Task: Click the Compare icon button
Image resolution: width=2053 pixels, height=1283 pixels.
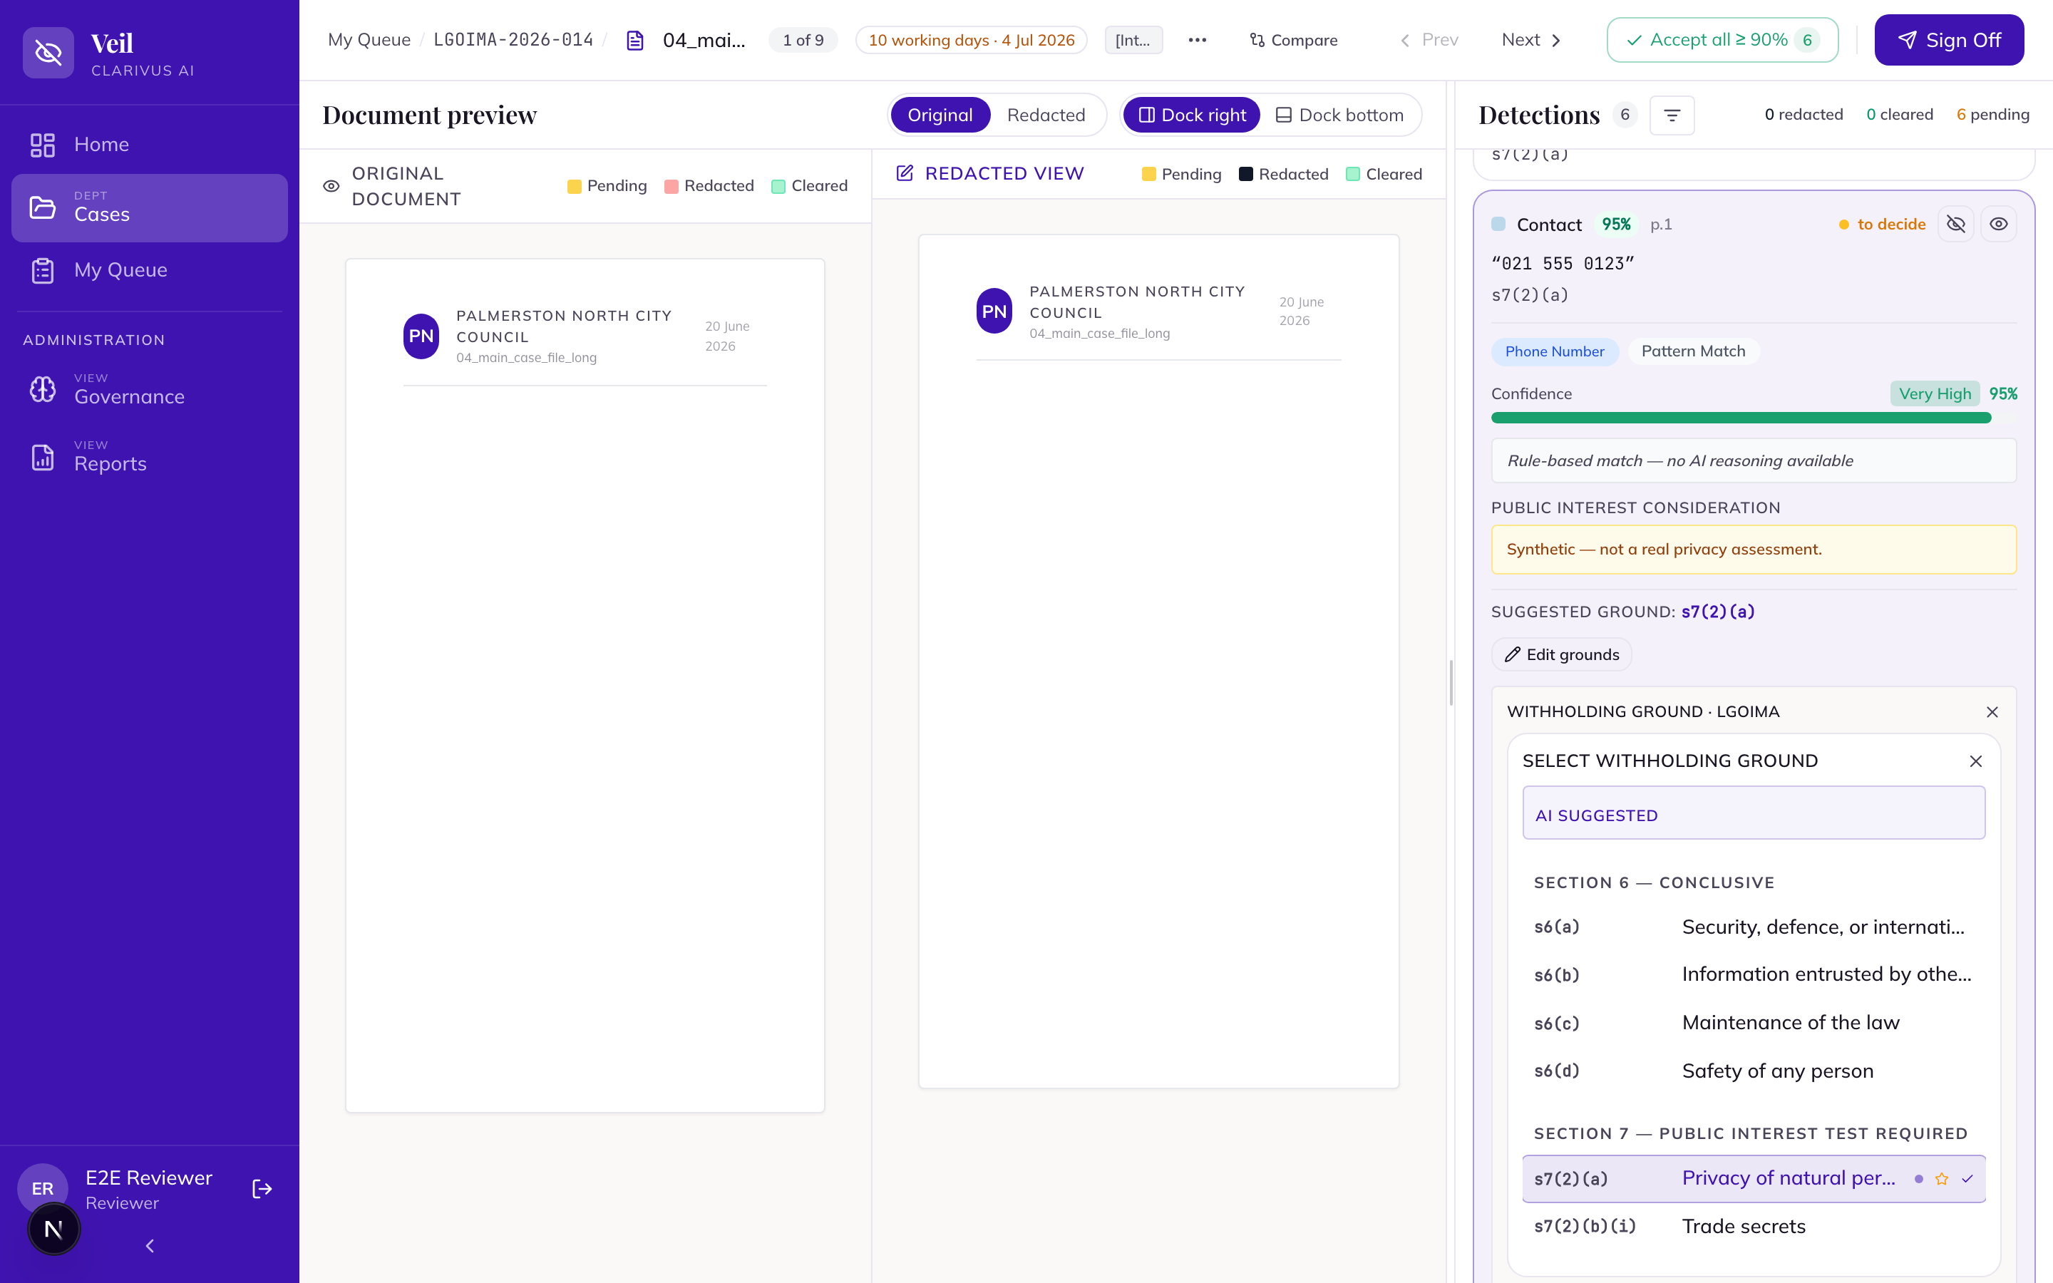Action: click(x=1293, y=40)
